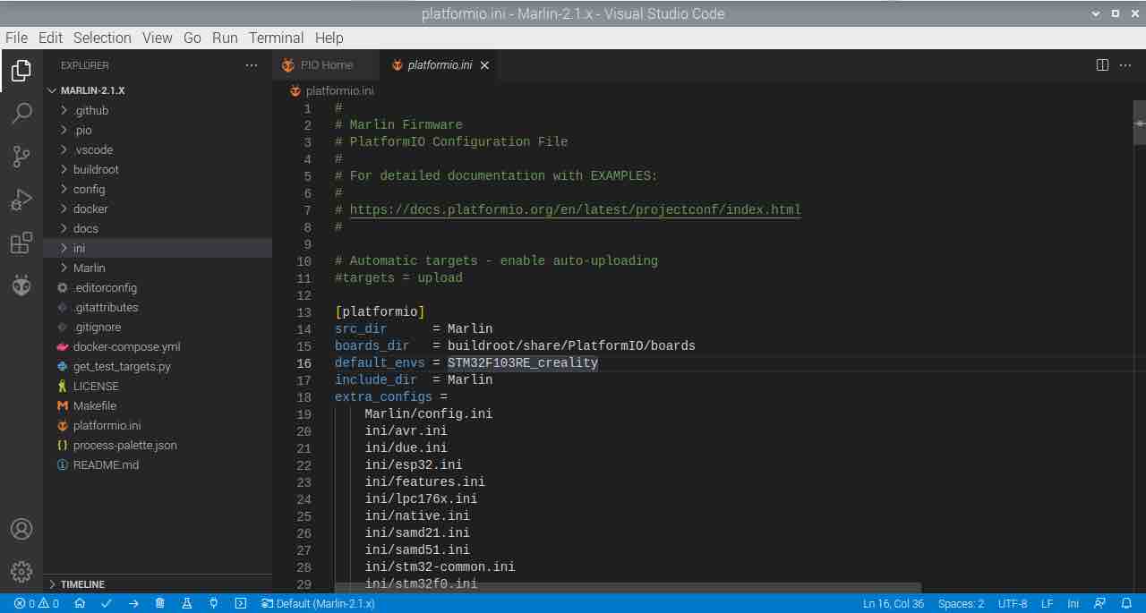Open the Run and Debug view
The width and height of the screenshot is (1146, 613).
pos(21,200)
